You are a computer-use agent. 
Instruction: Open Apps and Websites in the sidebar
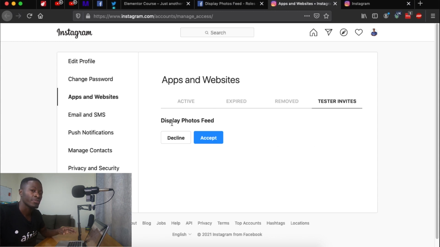93,97
